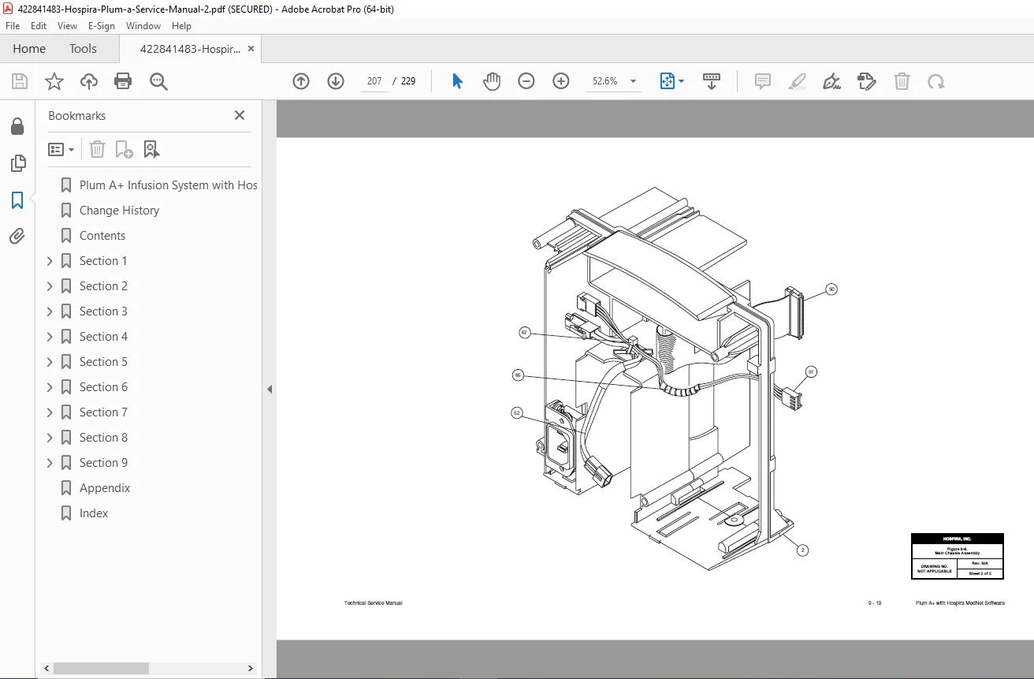Delete the selected bookmark
This screenshot has width=1034, height=679.
coord(97,149)
